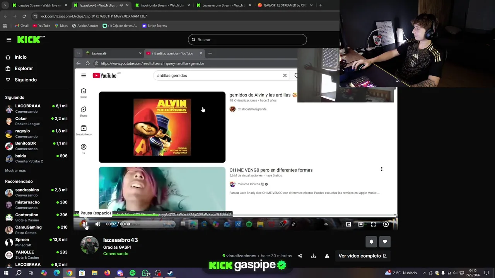This screenshot has height=278, width=495.
Task: Open the tab search dropdown arrow
Action: (5, 5)
